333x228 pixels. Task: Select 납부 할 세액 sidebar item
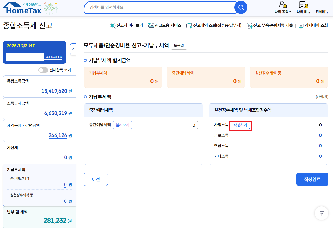(39, 217)
